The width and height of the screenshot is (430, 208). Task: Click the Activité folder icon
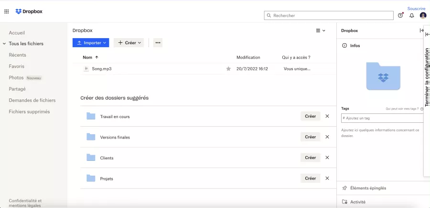344,202
